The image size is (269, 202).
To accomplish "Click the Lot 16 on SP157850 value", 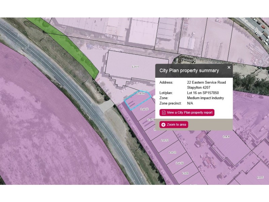I will [203, 93].
